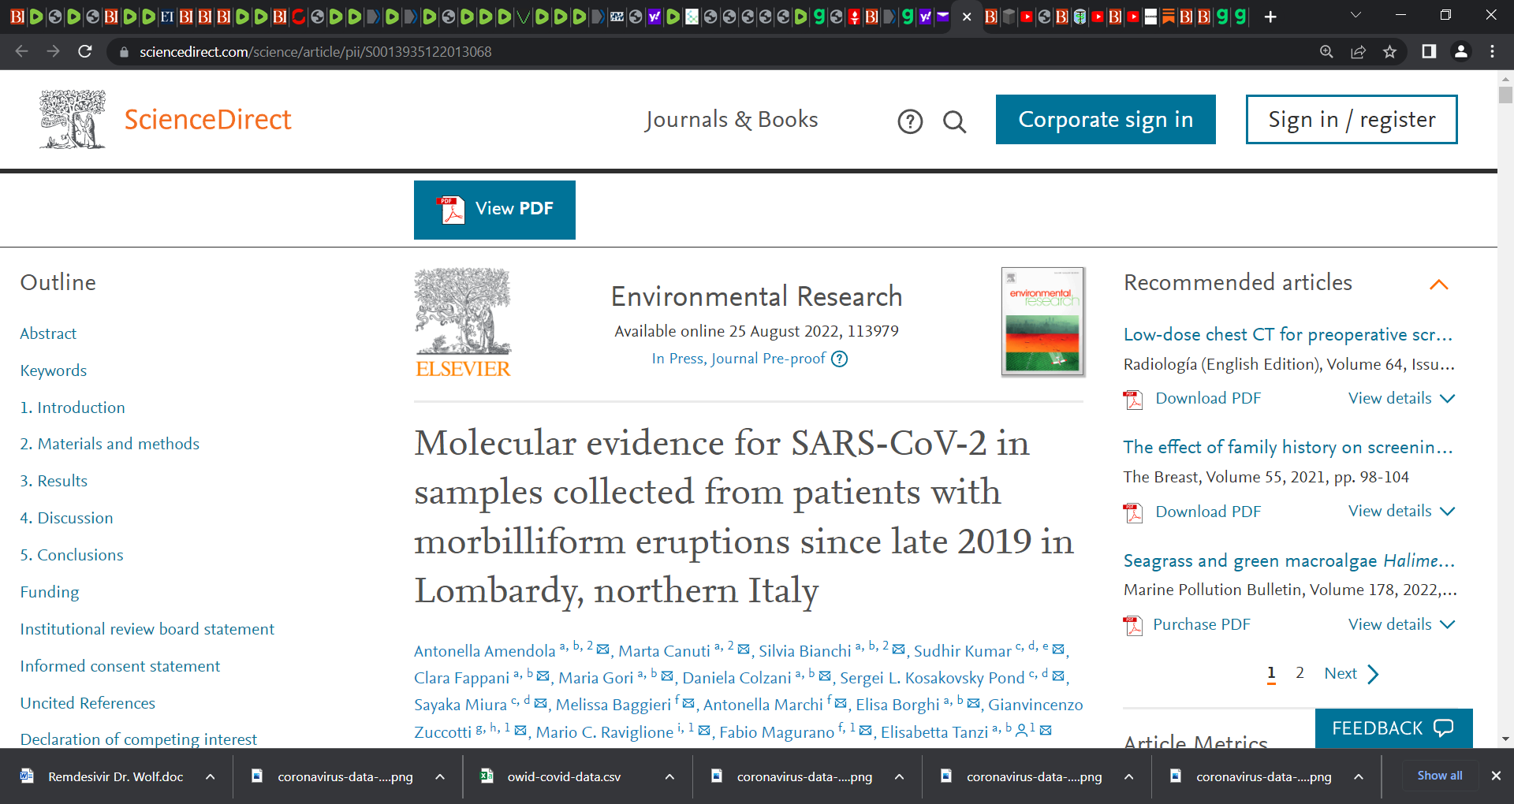Click the Environmental Research cover thumbnail
The image size is (1514, 804).
coord(1042,322)
